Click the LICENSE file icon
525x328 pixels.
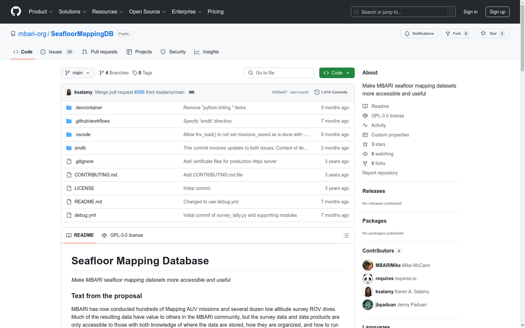coord(69,188)
